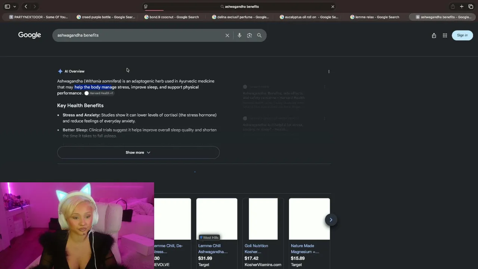Toggle the Safari sidebar icon
The image size is (478, 269).
click(7, 6)
